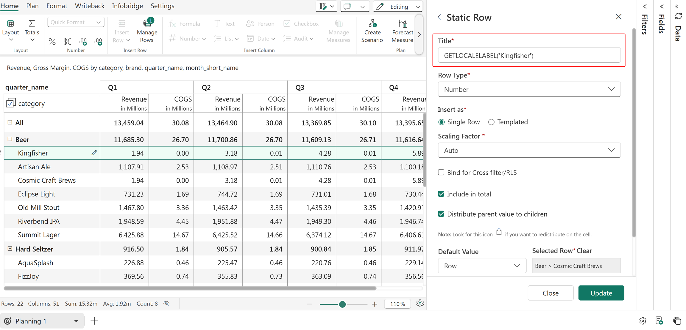This screenshot has width=686, height=330.
Task: Uncheck the Include in total checkbox
Action: click(x=441, y=194)
